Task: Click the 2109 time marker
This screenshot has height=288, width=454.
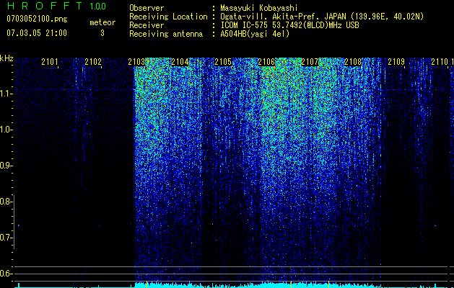Action: point(396,62)
